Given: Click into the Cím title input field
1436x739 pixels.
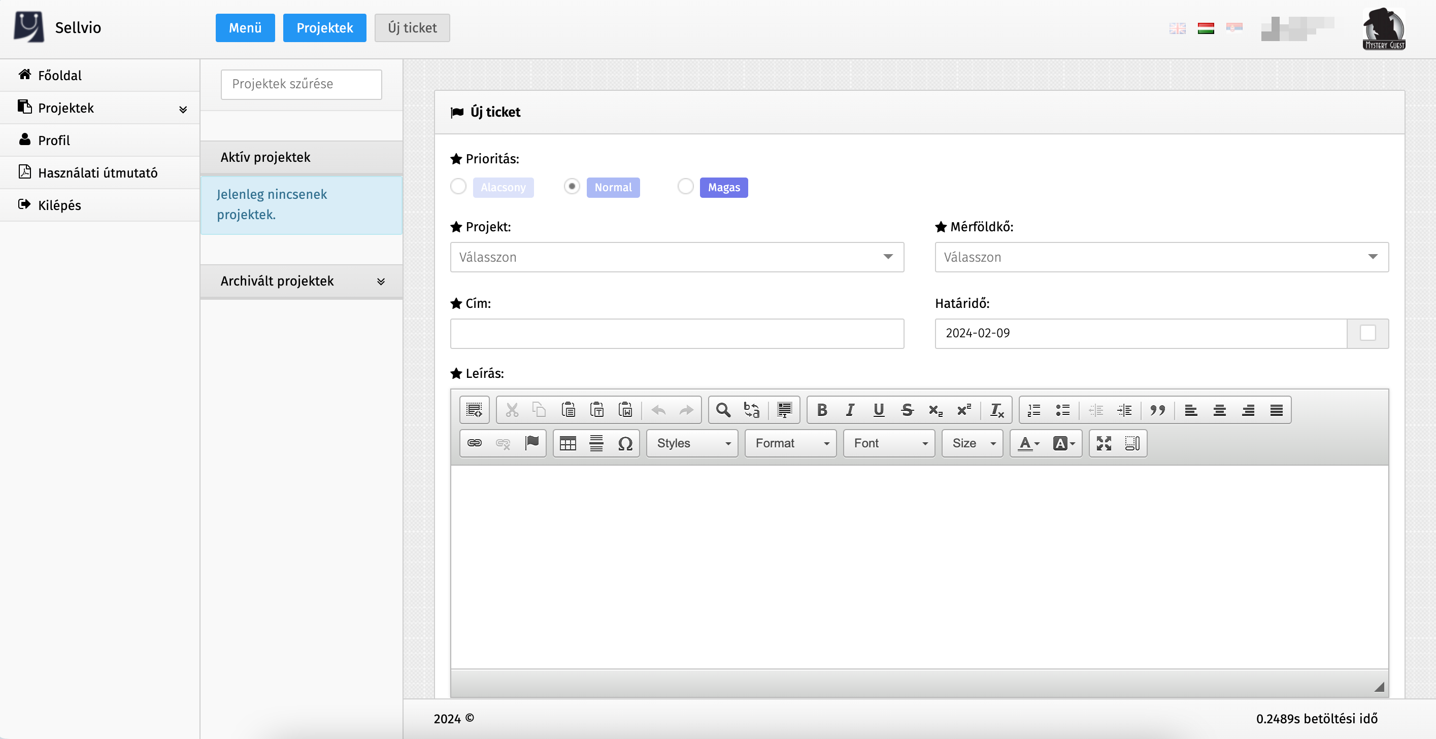Looking at the screenshot, I should (x=677, y=334).
